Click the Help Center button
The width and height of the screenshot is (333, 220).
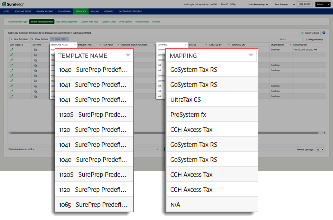click(304, 4)
